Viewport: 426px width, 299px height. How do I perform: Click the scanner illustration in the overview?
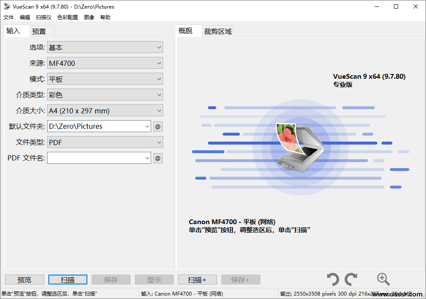(x=300, y=147)
